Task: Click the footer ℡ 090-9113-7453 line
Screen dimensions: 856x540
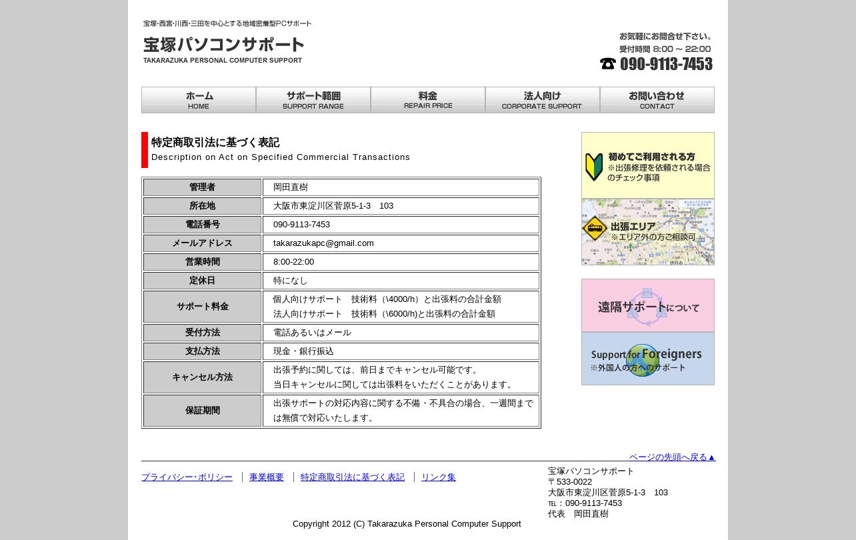Action: click(x=585, y=503)
